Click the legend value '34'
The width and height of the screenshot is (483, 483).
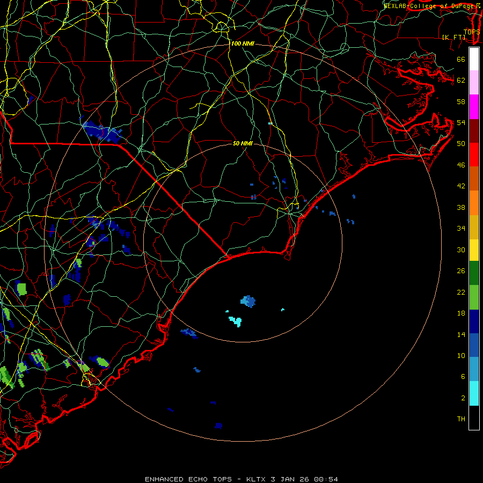461,229
